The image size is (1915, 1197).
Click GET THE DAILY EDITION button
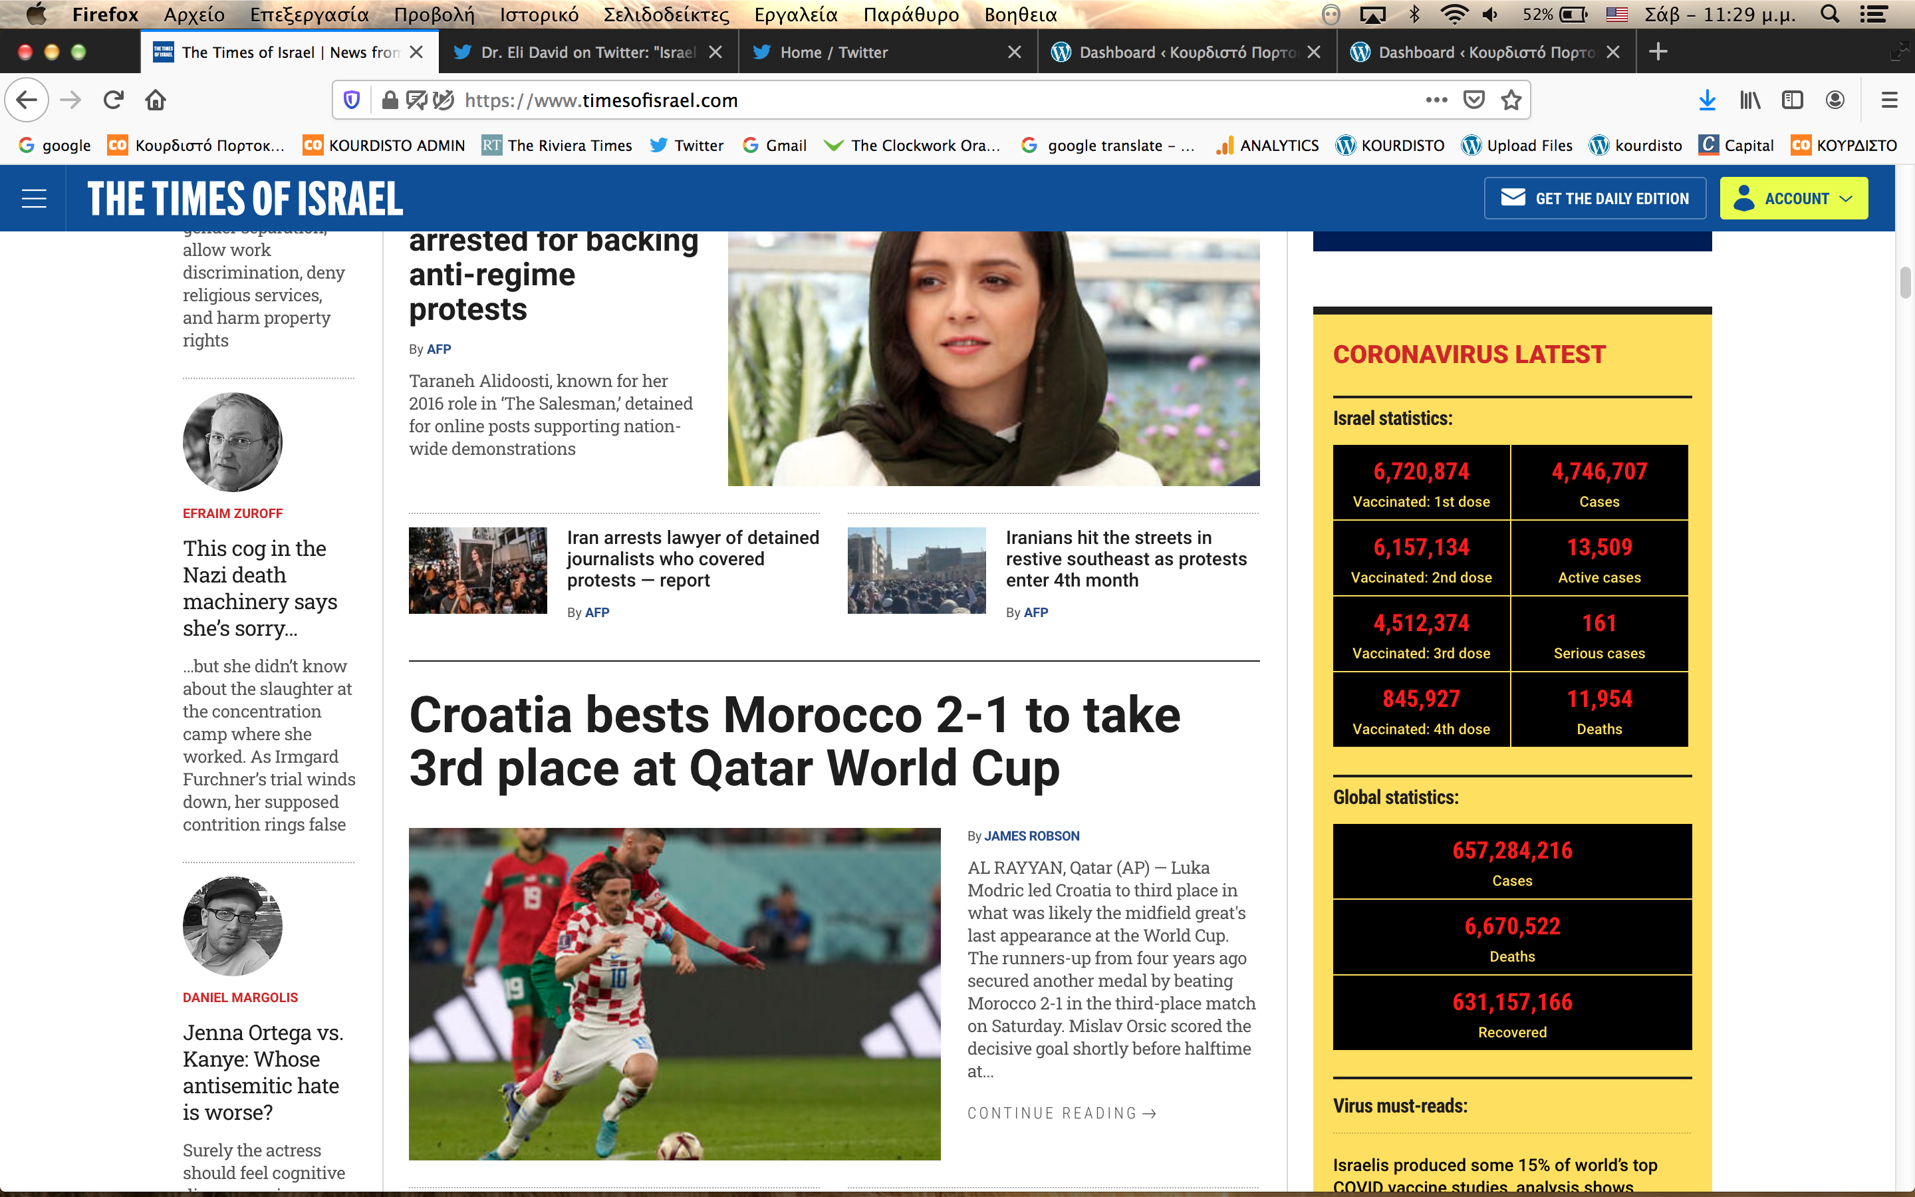[x=1595, y=198]
